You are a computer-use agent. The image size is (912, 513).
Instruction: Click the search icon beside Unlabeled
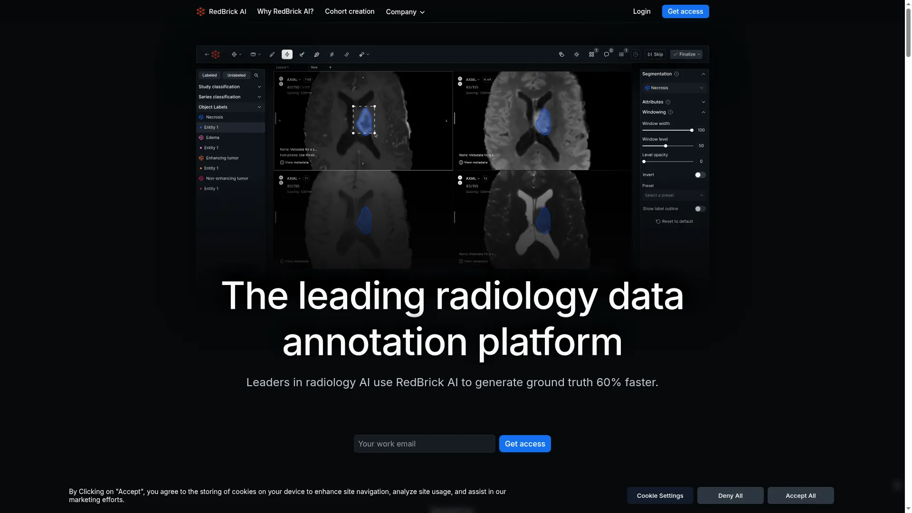256,75
